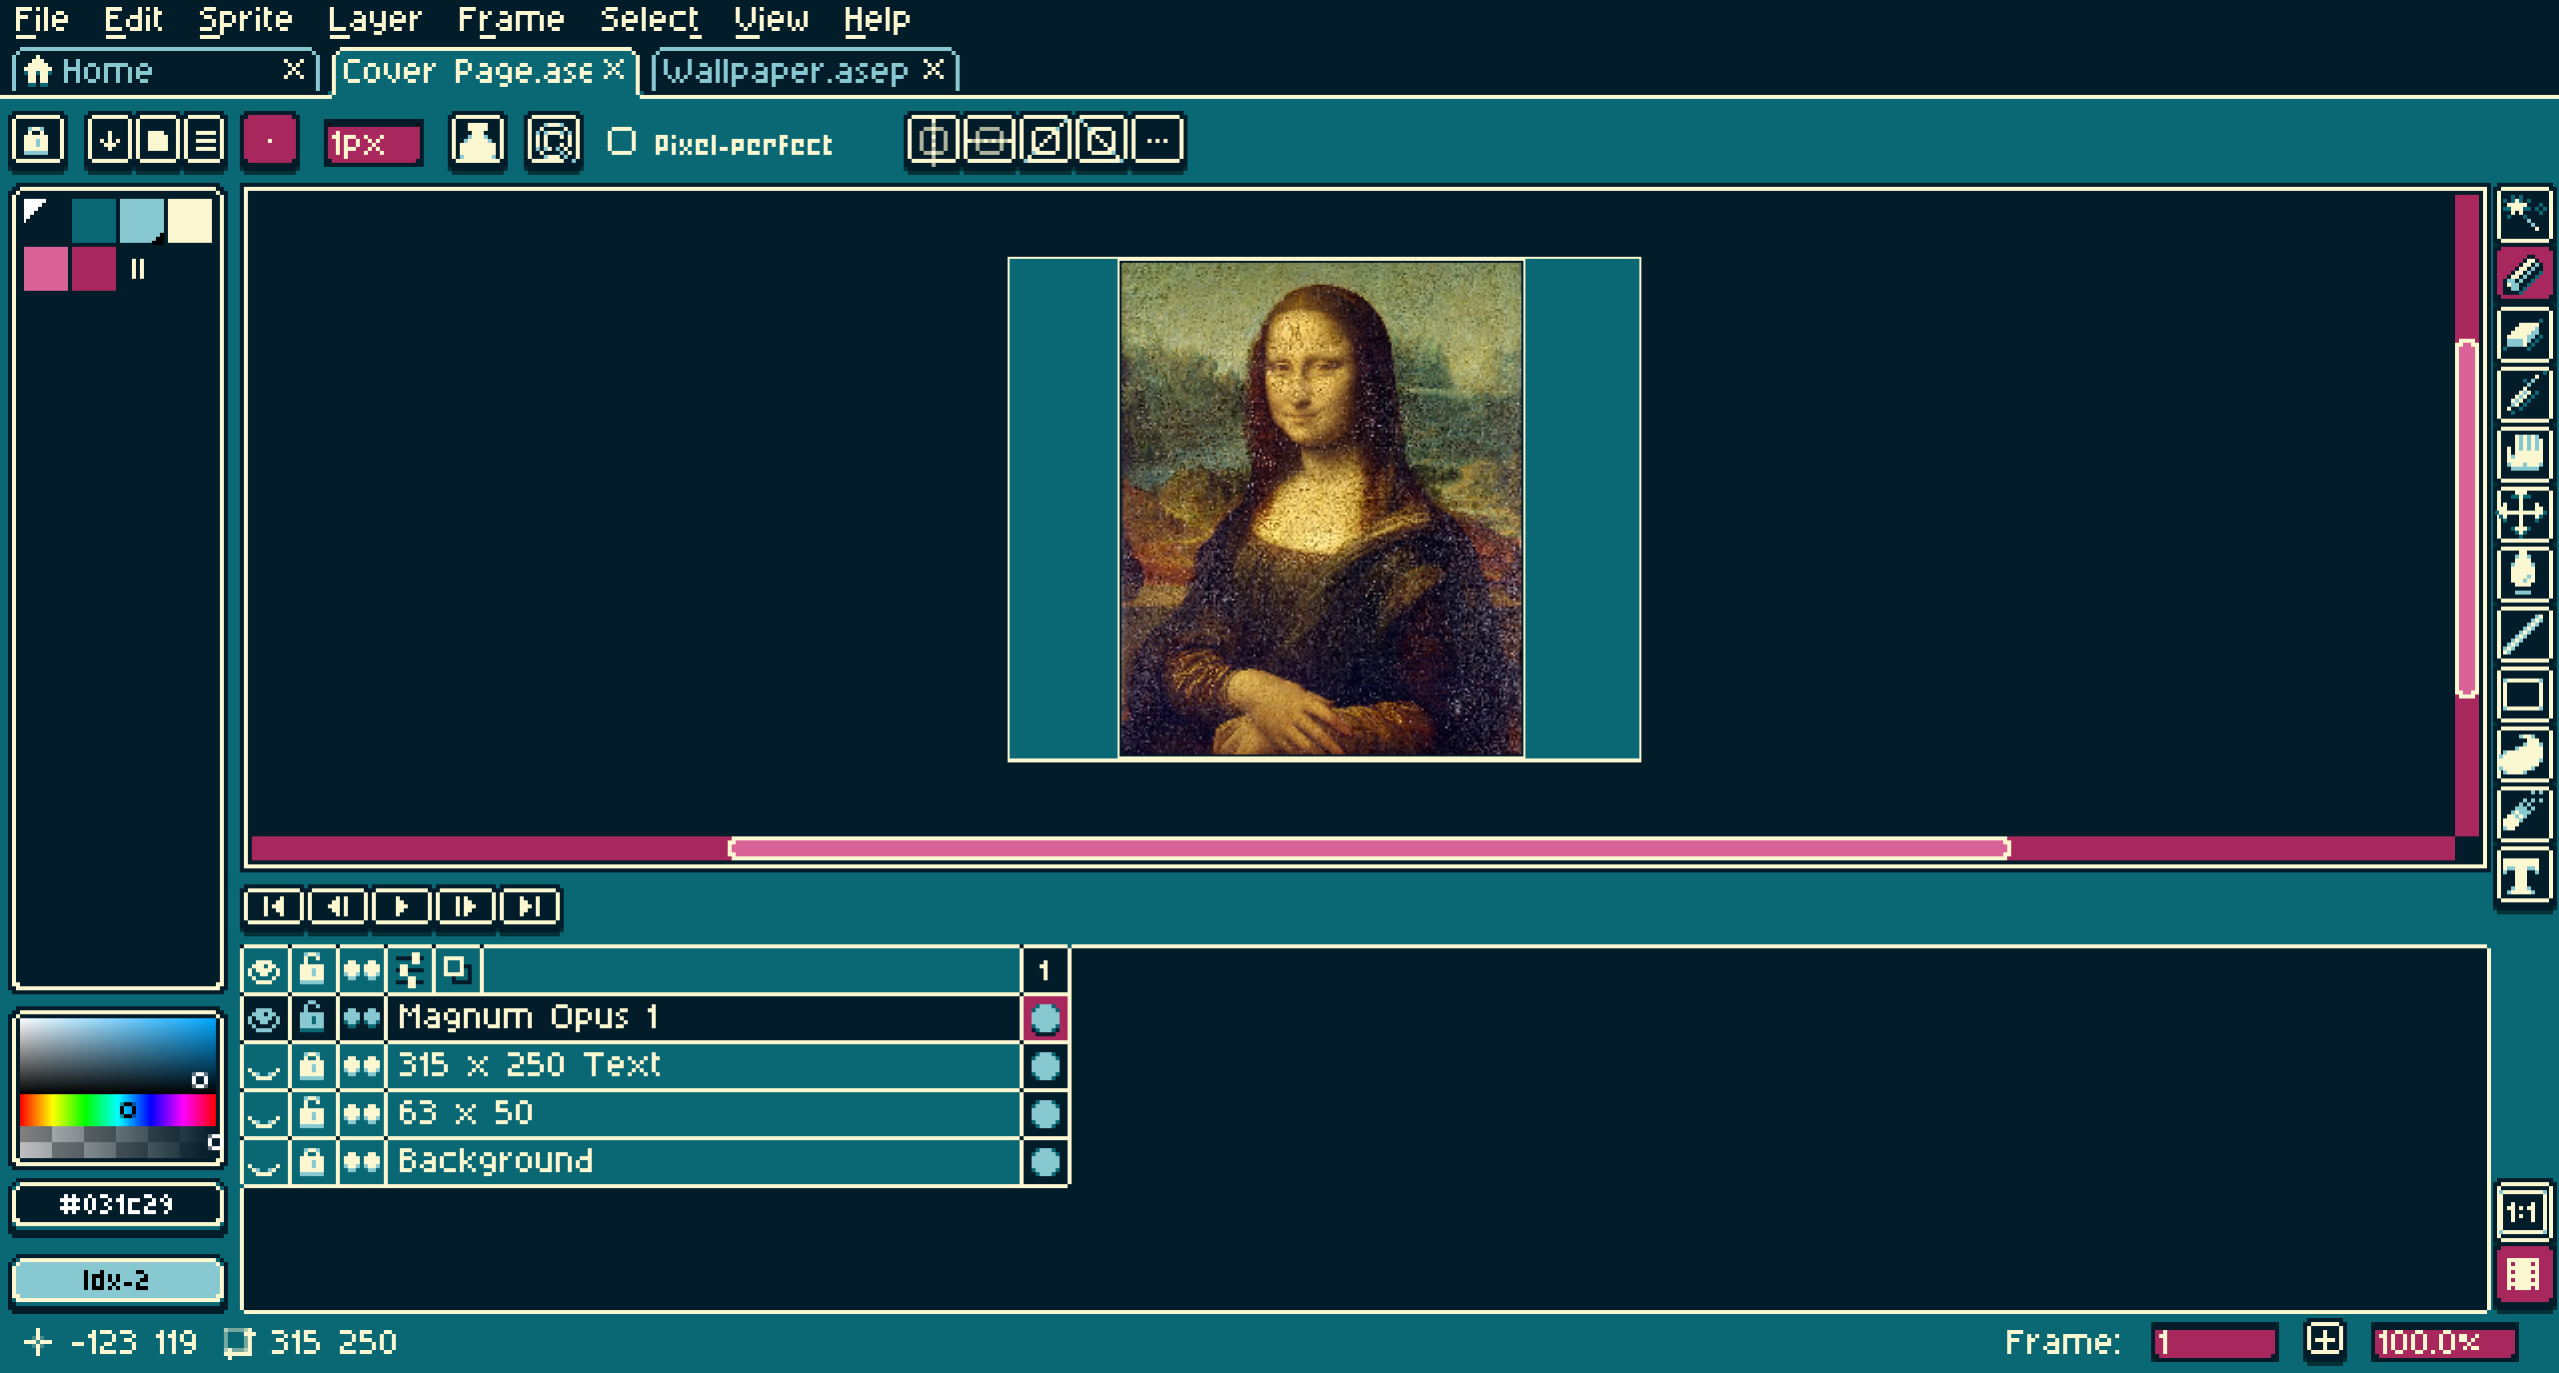Toggle lock on 63 x 50 layer
The height and width of the screenshot is (1373, 2559).
click(x=313, y=1114)
